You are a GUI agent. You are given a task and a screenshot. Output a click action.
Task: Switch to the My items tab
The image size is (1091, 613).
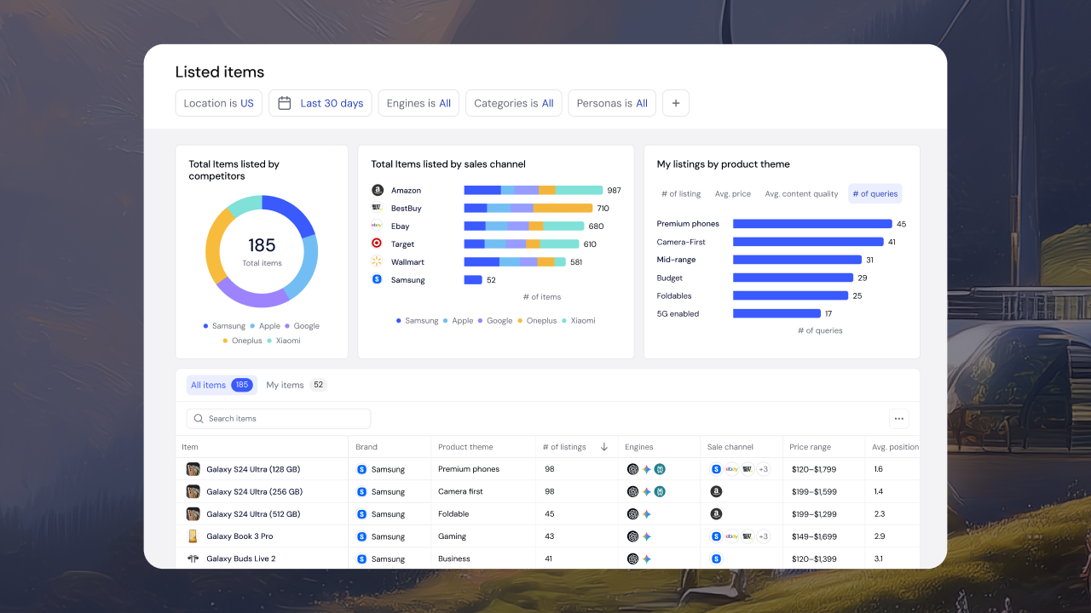[296, 385]
